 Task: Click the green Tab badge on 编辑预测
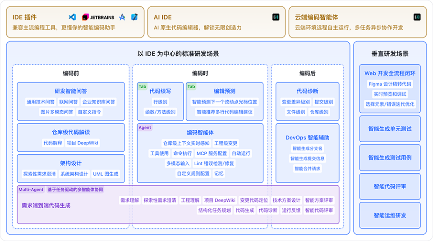tap(191, 86)
